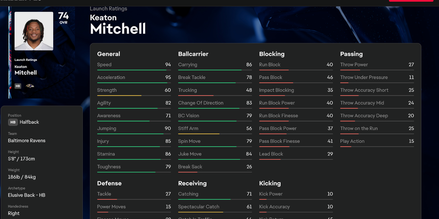Select the General section heading
This screenshot has height=219, width=439.
click(x=109, y=54)
